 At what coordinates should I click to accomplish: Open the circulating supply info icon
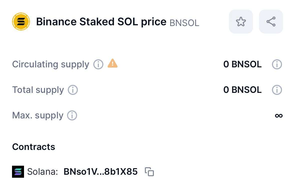(x=98, y=65)
